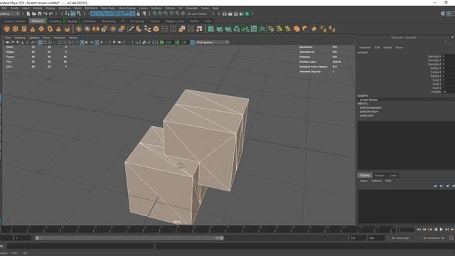The height and width of the screenshot is (256, 455).
Task: Select polyTriangulate1 input node
Action: point(370,107)
